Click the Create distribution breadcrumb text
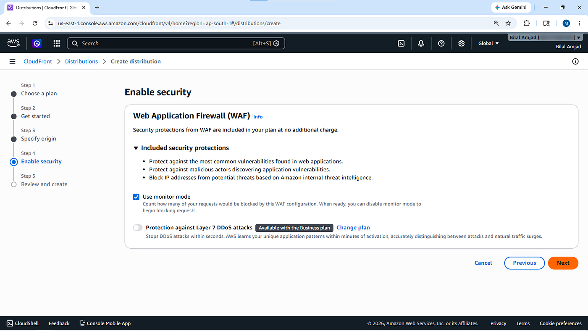Viewport: 588px width, 331px height. pyautogui.click(x=136, y=61)
